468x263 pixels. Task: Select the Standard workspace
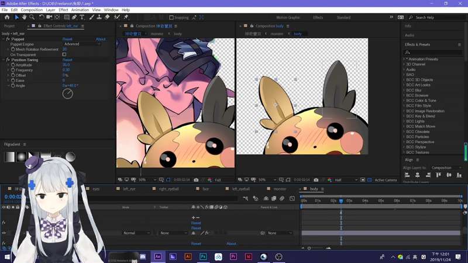coord(343,18)
